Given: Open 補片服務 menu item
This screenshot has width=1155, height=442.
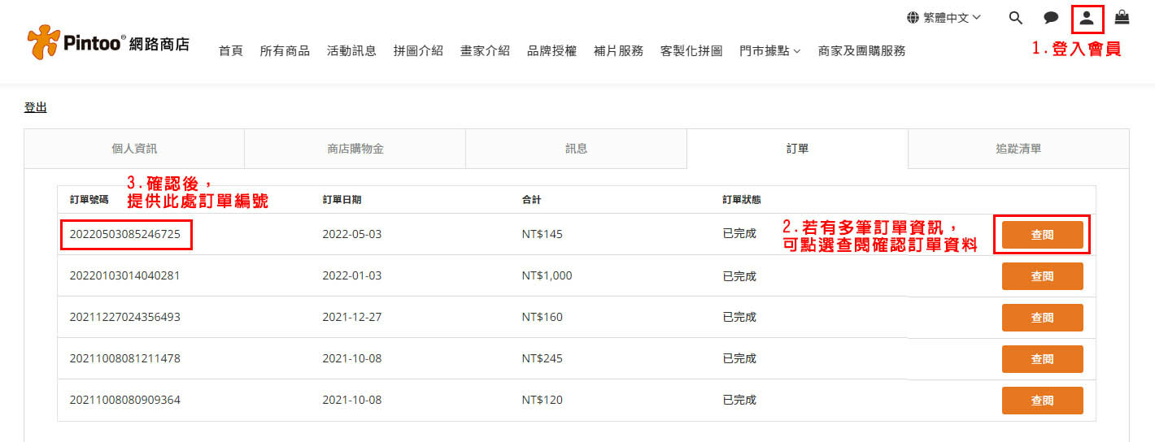Looking at the screenshot, I should (618, 50).
